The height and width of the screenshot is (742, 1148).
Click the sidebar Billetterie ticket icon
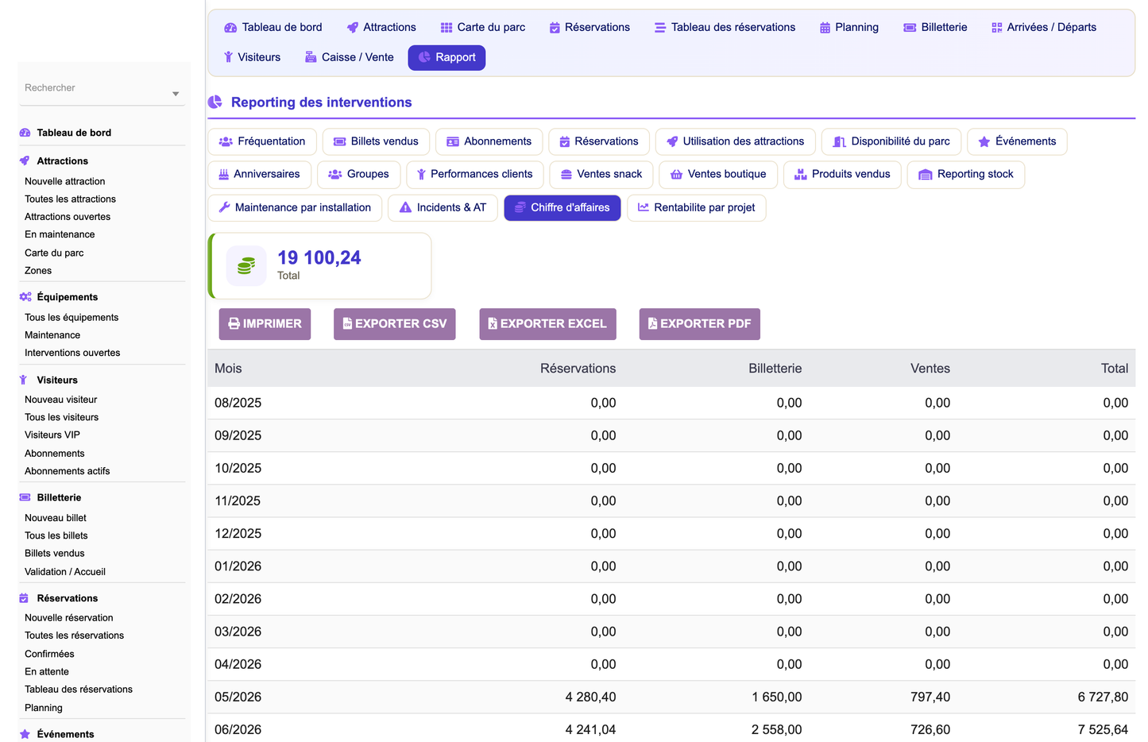click(x=25, y=497)
